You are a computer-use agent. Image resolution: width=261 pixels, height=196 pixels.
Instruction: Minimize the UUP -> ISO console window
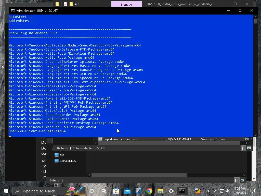229,10
